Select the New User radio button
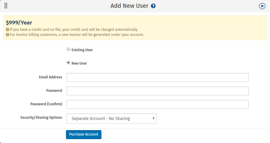 (68, 63)
